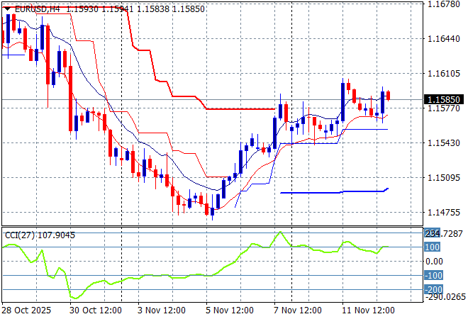Viewport: 468px width, 319px height.
Task: Click the CCI(27) 107.9045 indicator label
Action: [x=40, y=235]
